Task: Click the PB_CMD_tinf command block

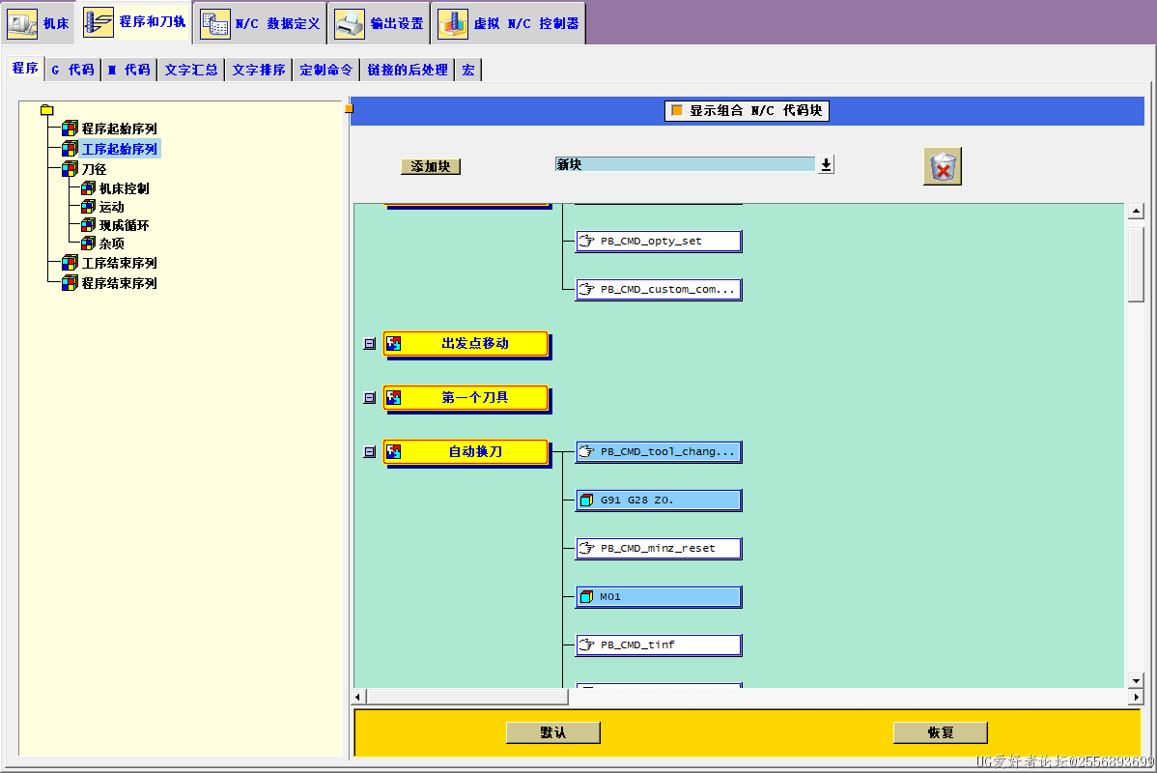Action: pyautogui.click(x=659, y=645)
